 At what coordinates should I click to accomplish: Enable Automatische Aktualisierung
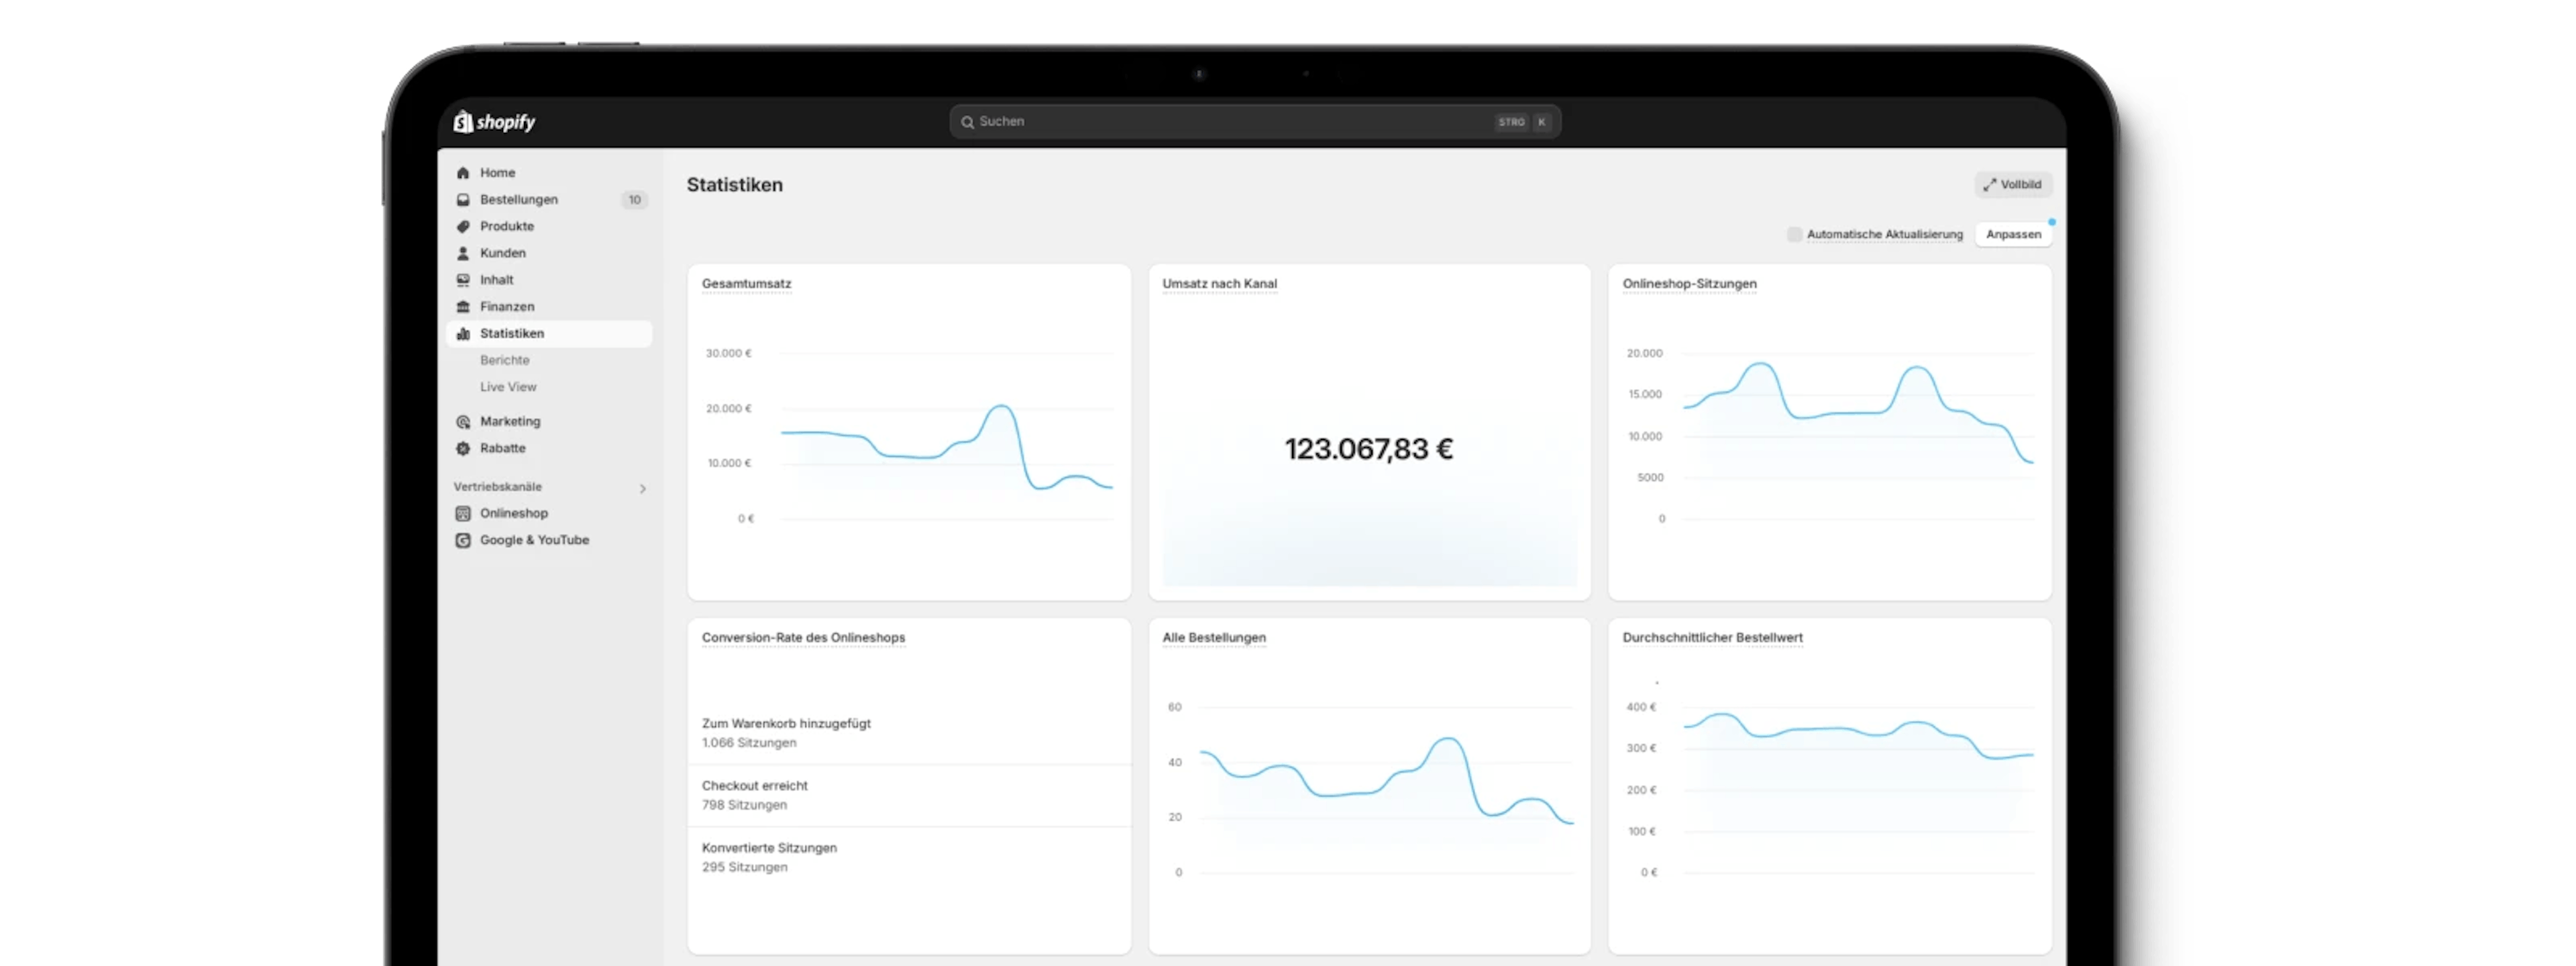coord(1795,233)
